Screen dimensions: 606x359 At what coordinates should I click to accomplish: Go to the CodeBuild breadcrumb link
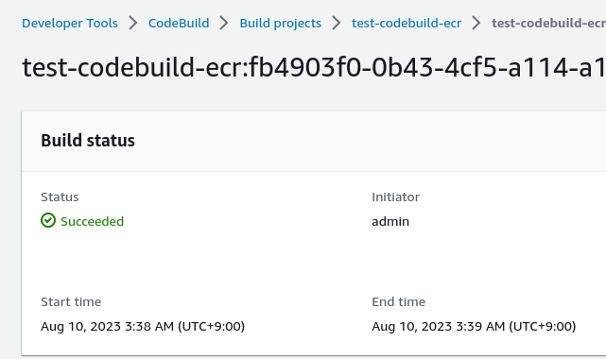tap(179, 24)
